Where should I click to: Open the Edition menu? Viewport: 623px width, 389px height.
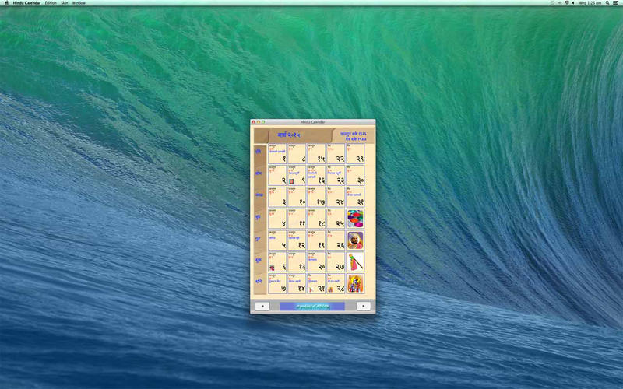tap(51, 3)
